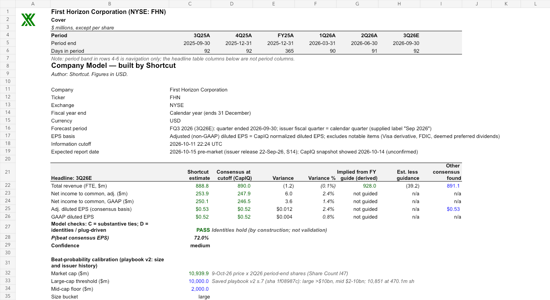550x300 pixels.
Task: Select other consensus revenue '891.1'
Action: (453, 186)
